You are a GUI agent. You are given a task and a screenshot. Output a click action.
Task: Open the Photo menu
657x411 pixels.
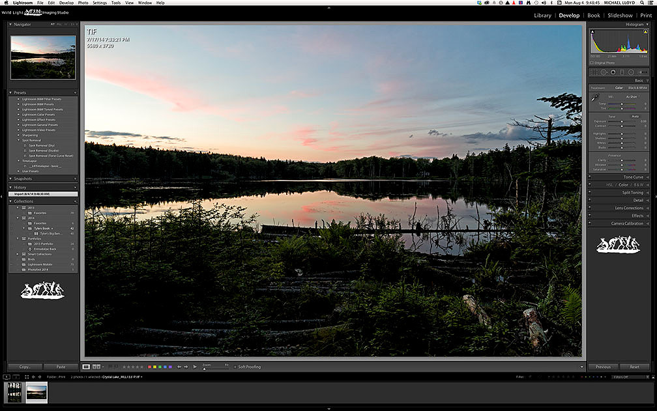[83, 3]
